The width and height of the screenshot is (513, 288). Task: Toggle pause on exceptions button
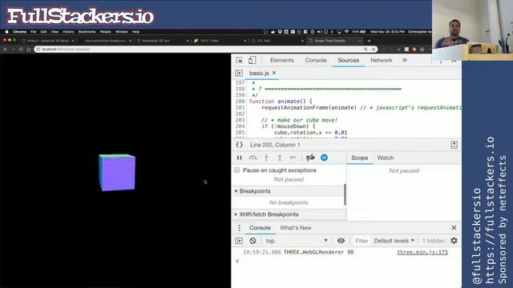click(x=324, y=158)
